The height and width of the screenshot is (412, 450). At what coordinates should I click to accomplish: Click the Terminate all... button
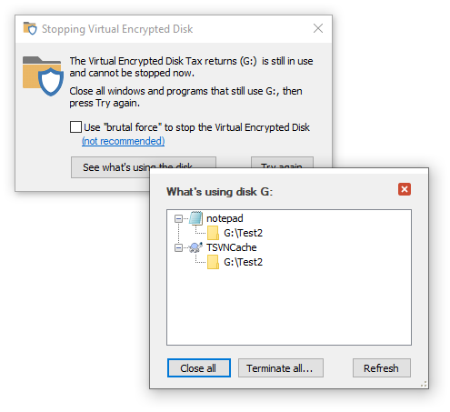281,368
